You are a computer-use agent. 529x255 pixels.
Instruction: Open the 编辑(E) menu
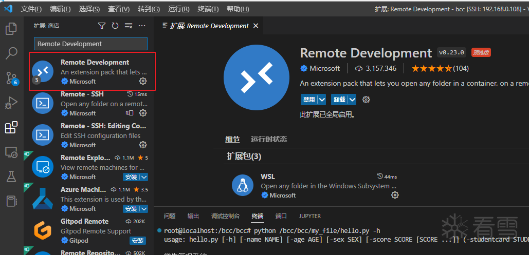(x=60, y=9)
